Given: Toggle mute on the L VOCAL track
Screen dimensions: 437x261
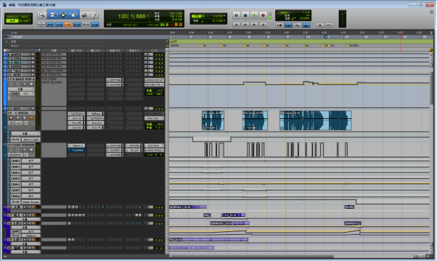Looking at the screenshot, I should click(x=31, y=118).
